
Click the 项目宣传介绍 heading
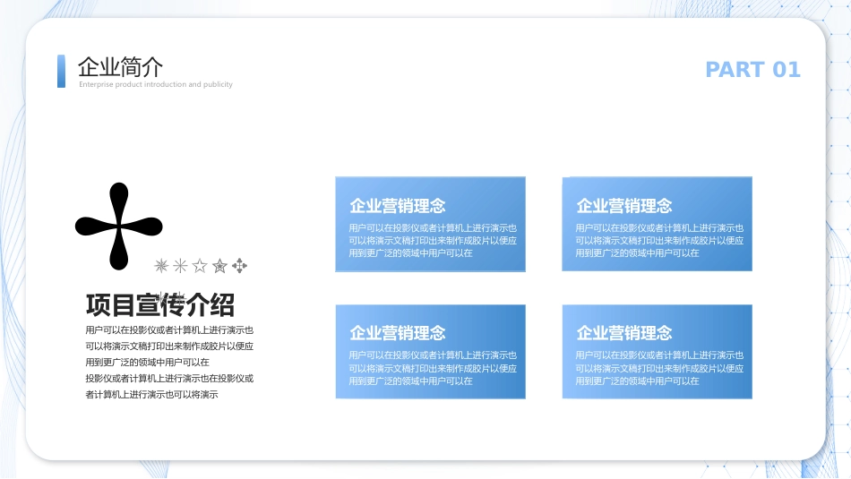click(x=160, y=304)
